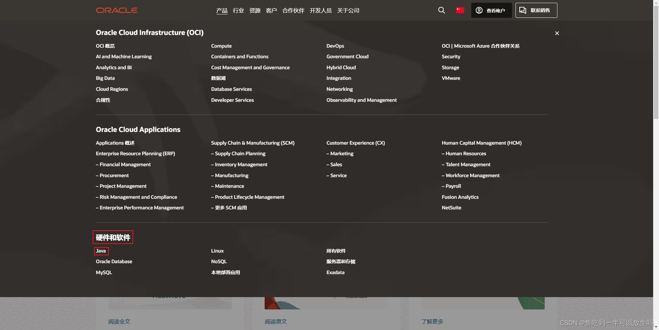This screenshot has width=659, height=330.
Task: Open the Compute link
Action: tap(221, 46)
